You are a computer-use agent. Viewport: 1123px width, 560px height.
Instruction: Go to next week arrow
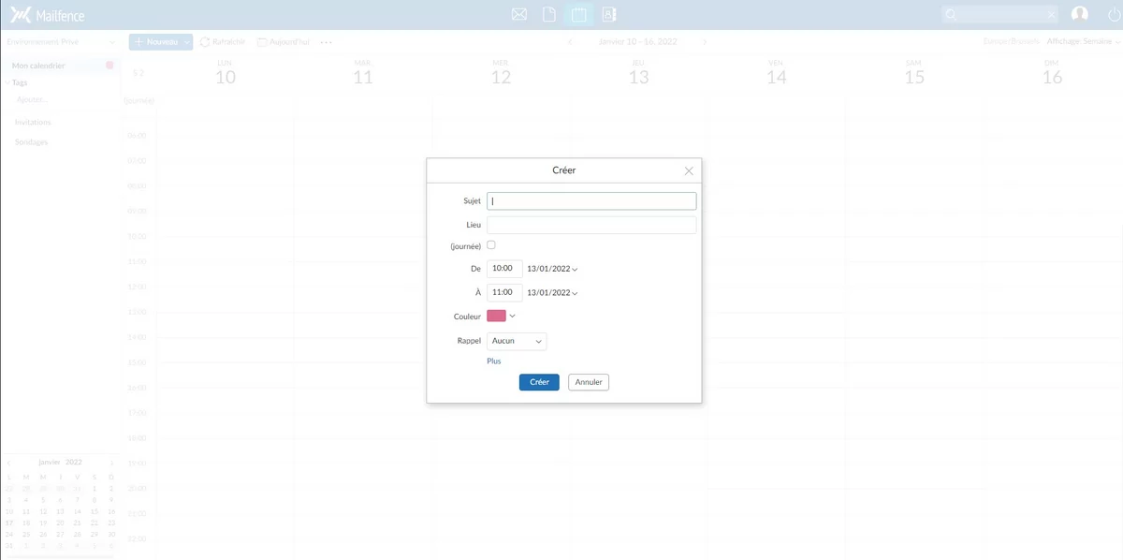[705, 42]
